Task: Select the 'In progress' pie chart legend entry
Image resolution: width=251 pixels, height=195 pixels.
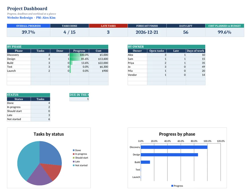Action: pyautogui.click(x=80, y=154)
